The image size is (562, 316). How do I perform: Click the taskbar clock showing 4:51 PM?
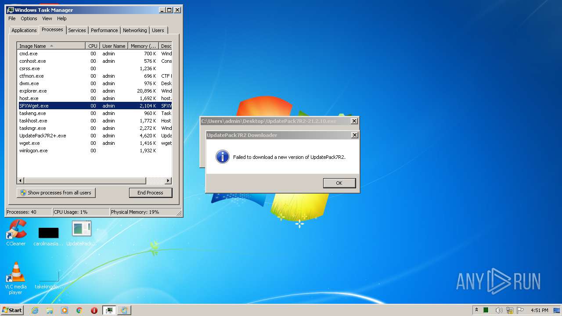click(539, 310)
